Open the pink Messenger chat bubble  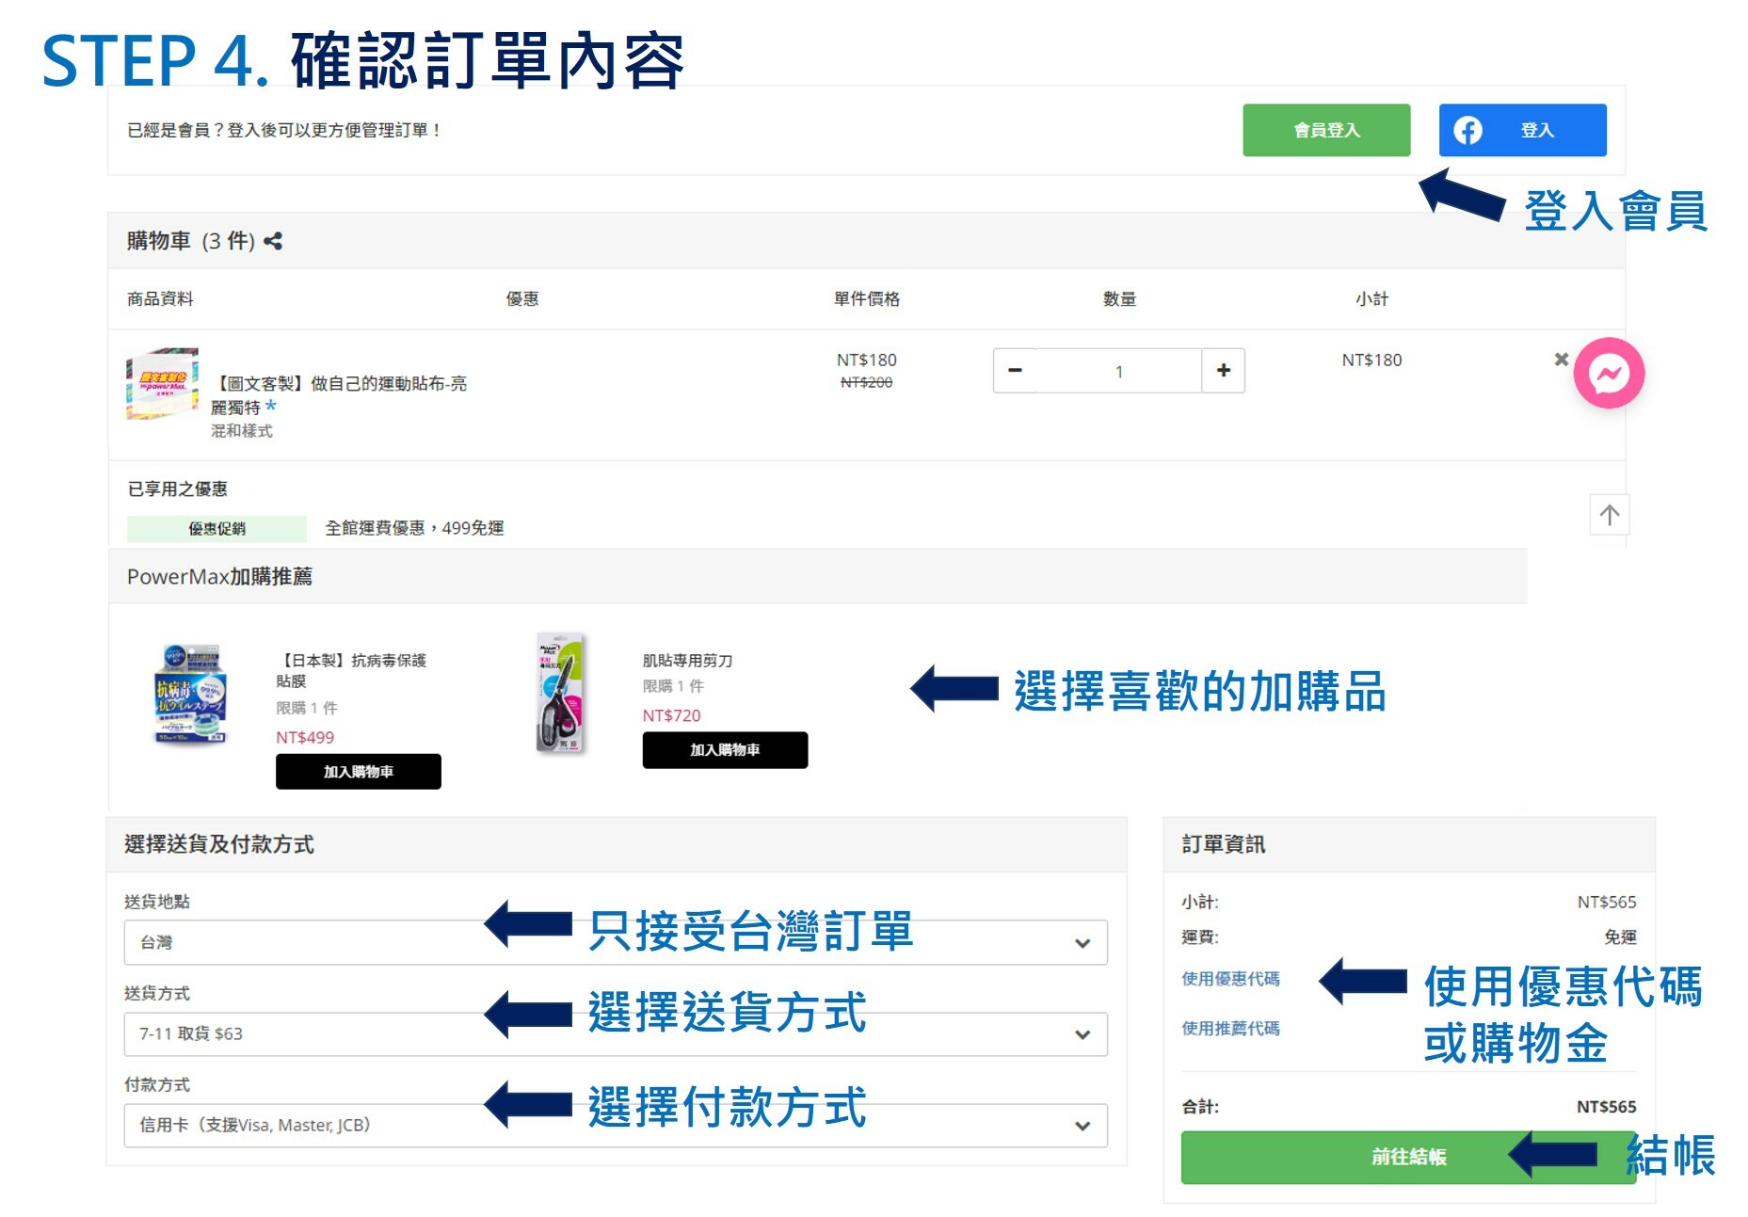pyautogui.click(x=1608, y=374)
